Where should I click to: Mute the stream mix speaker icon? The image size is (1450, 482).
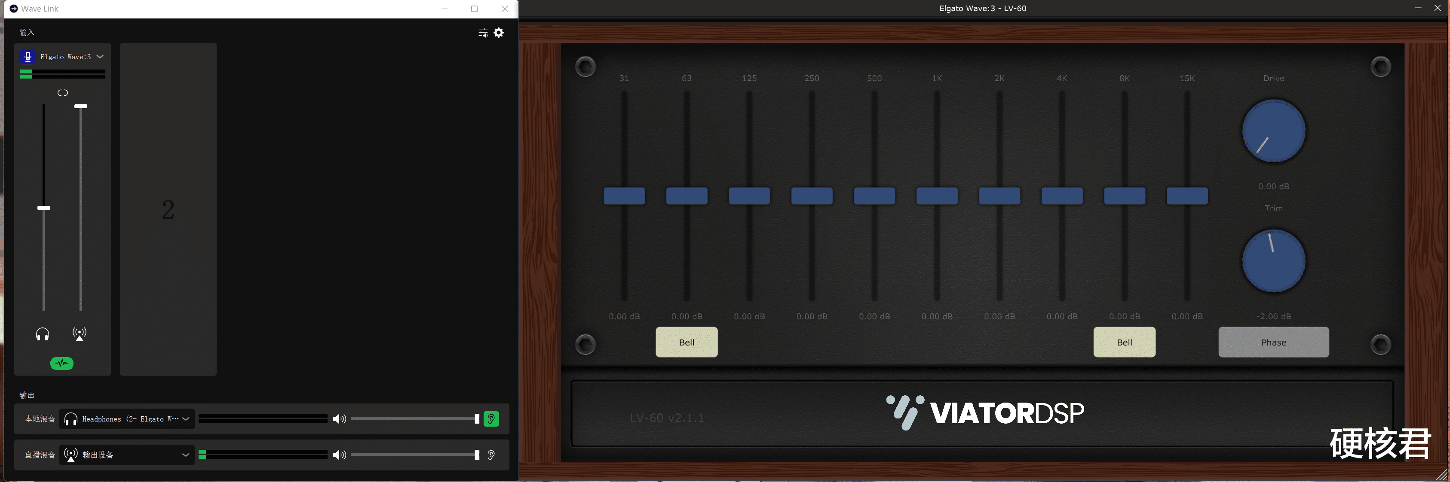pyautogui.click(x=339, y=455)
